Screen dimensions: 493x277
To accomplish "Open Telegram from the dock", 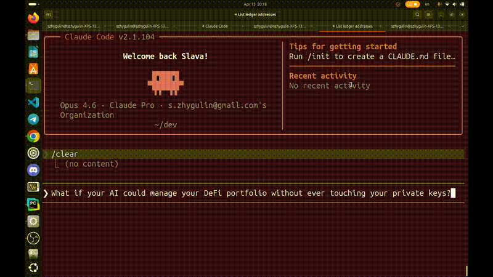I will pyautogui.click(x=33, y=119).
